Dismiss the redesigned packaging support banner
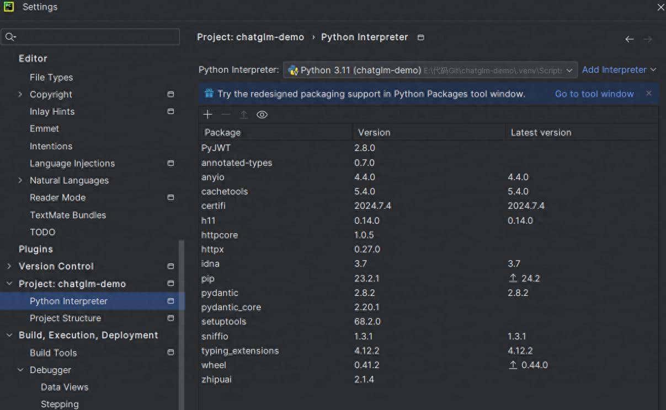This screenshot has width=666, height=410. pyautogui.click(x=649, y=94)
